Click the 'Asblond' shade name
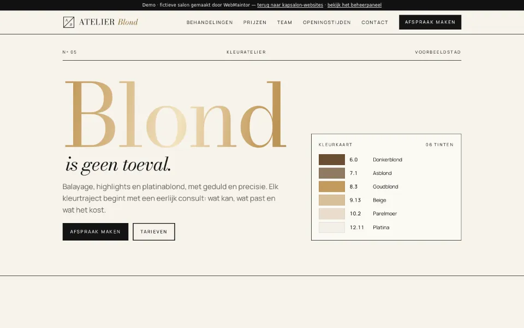The image size is (524, 328). [382, 173]
